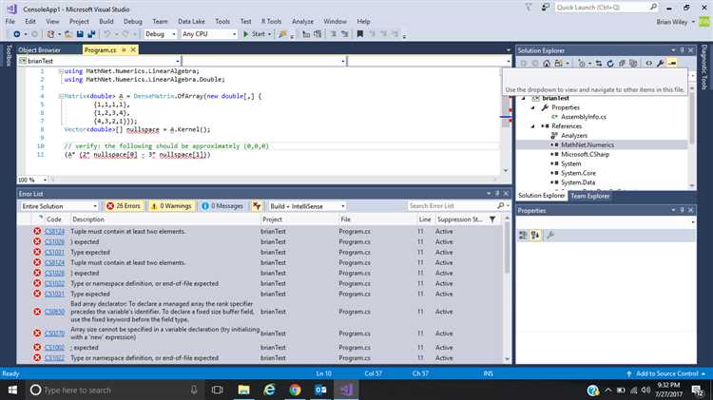This screenshot has width=713, height=400.
Task: Open the 100 % zoom dropdown
Action: (32, 180)
